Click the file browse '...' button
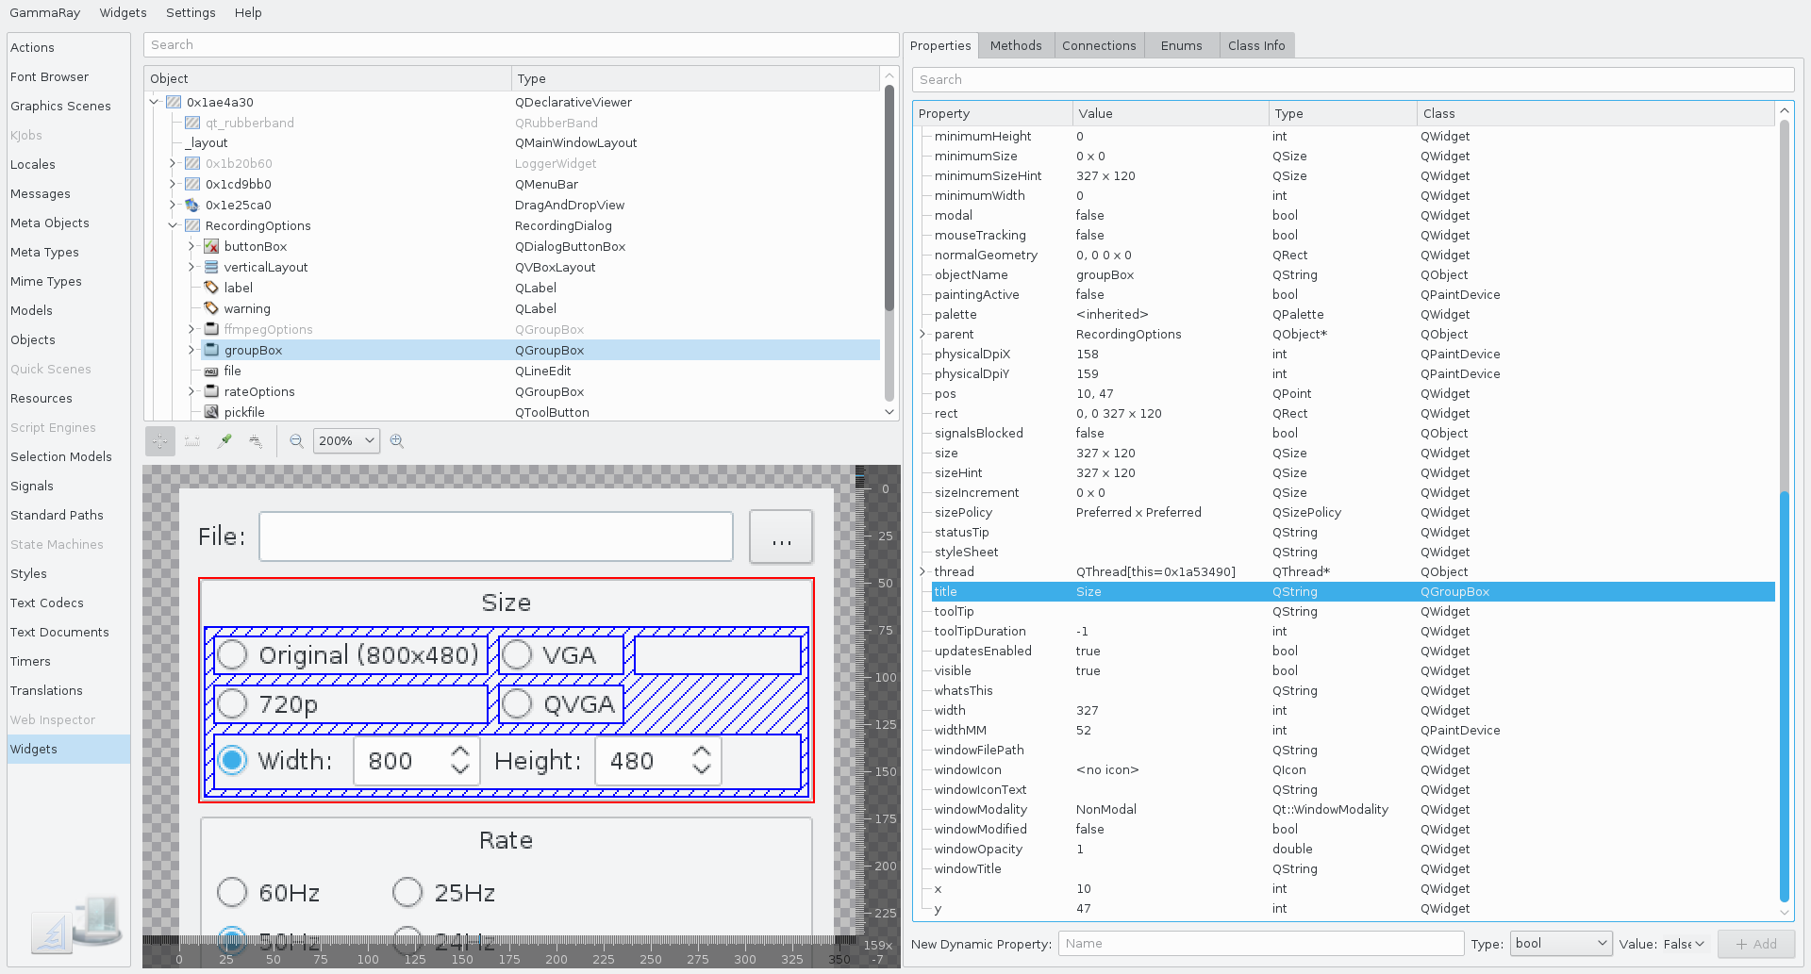 781,537
